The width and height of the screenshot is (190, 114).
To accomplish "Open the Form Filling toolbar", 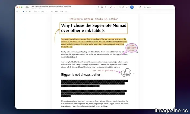I will [127, 7].
